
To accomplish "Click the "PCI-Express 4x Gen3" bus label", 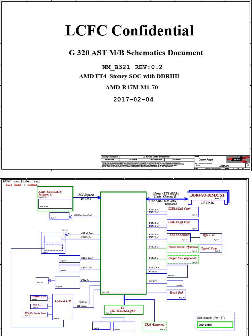I will (86, 197).
